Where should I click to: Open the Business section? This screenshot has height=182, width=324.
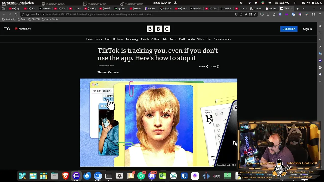click(118, 39)
